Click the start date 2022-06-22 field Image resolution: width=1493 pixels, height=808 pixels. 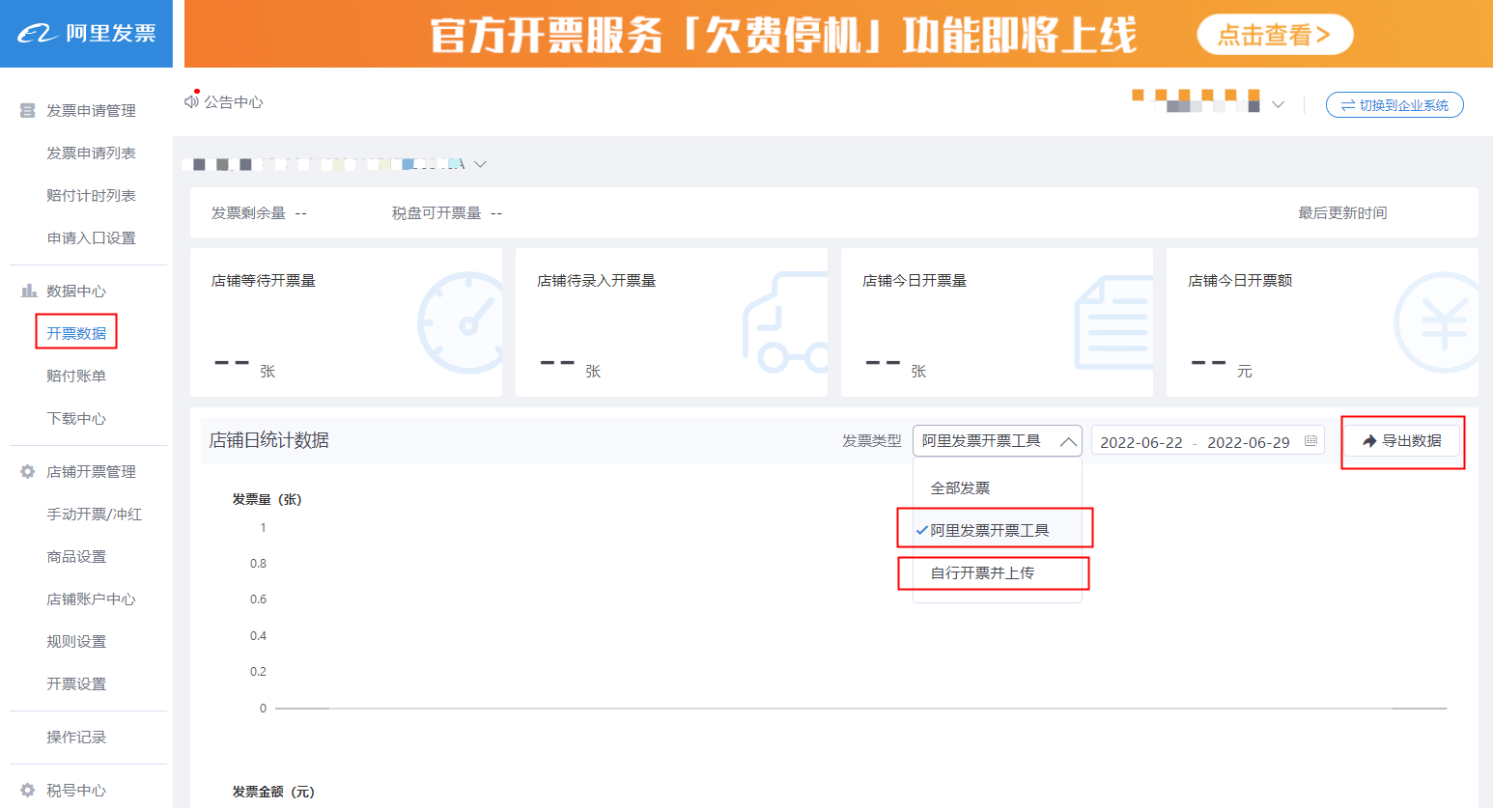pyautogui.click(x=1141, y=442)
